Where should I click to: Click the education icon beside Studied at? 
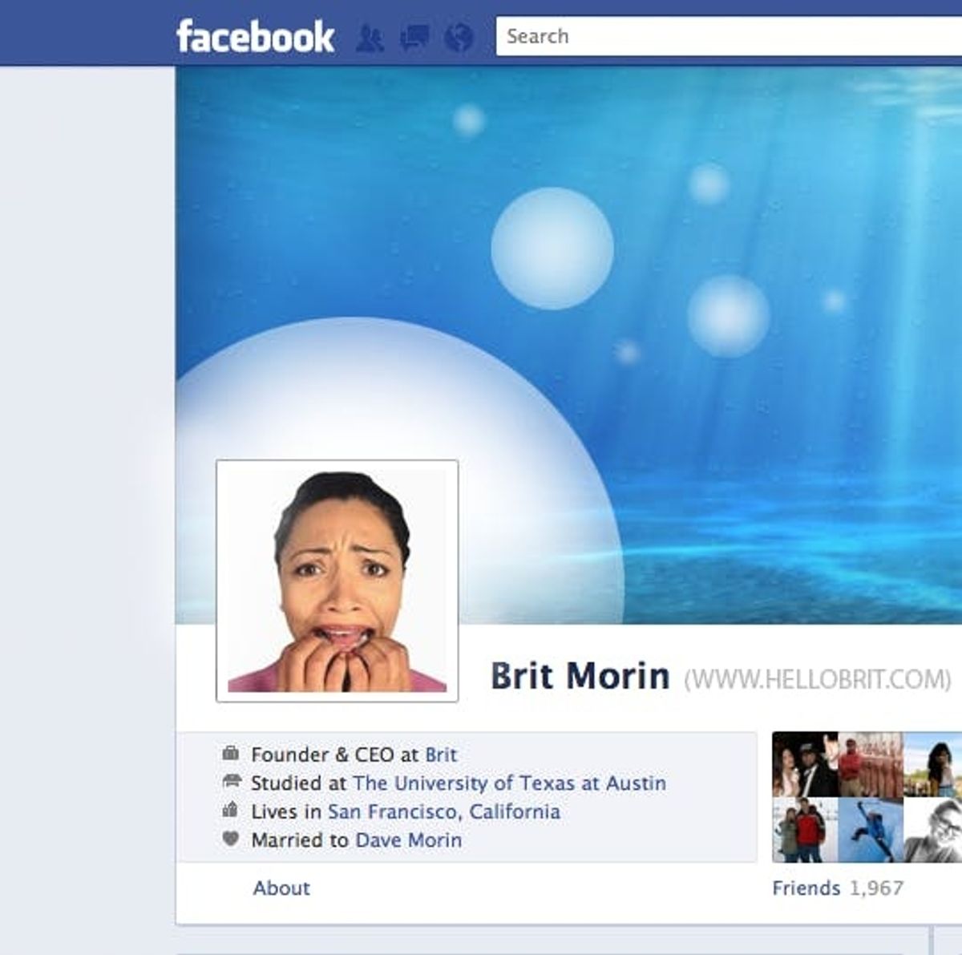point(231,782)
